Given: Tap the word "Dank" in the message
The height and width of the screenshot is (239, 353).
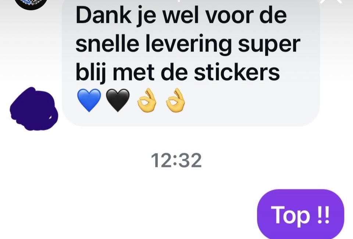Looking at the screenshot, I should [104, 16].
